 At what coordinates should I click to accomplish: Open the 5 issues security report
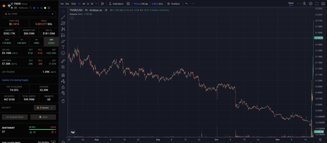pos(45,108)
